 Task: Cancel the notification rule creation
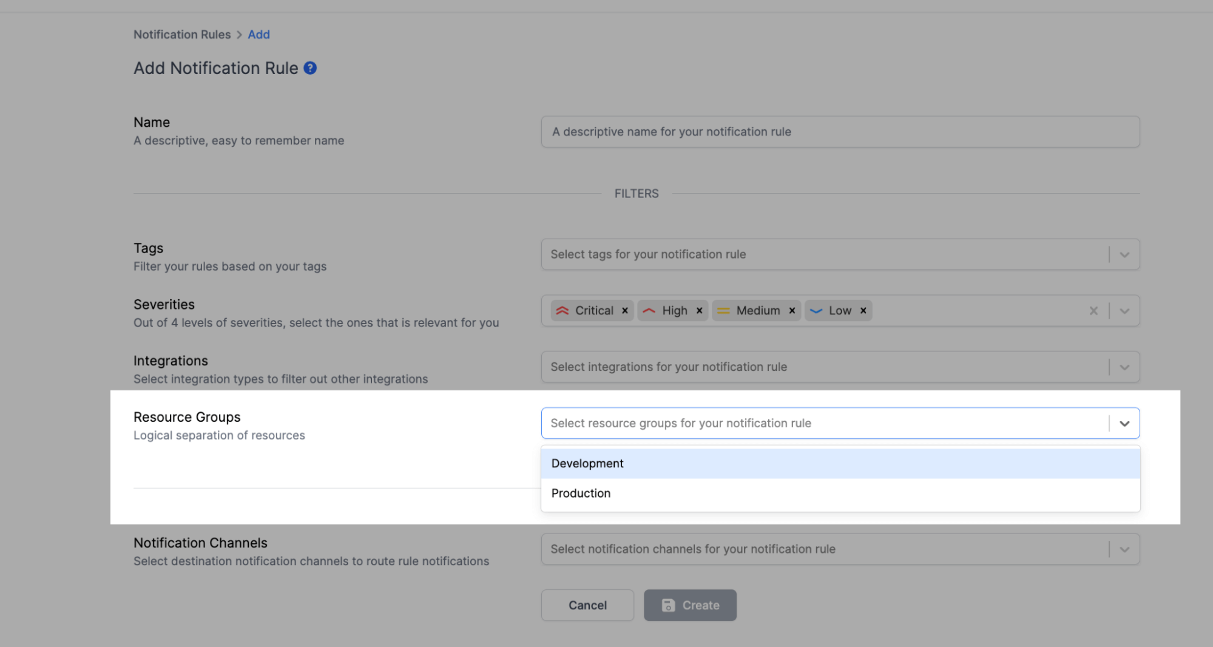[587, 605]
